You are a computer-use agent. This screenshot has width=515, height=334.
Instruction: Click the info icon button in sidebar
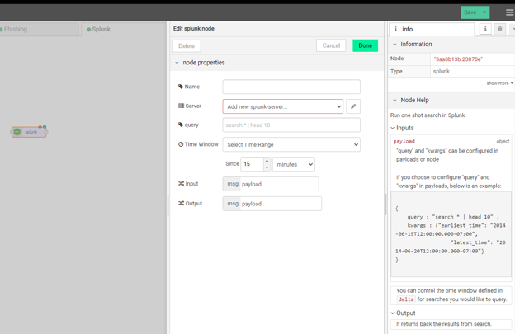pos(485,29)
